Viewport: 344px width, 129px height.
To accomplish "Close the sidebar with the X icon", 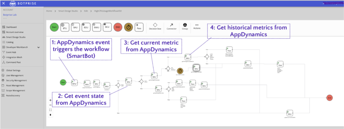I will (3, 3).
